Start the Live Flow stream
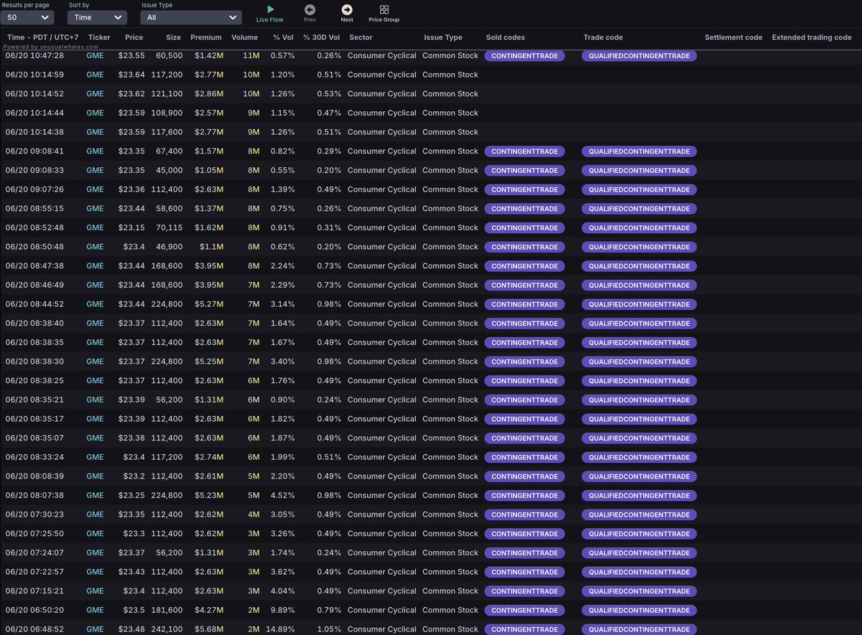This screenshot has height=635, width=862. (x=269, y=13)
